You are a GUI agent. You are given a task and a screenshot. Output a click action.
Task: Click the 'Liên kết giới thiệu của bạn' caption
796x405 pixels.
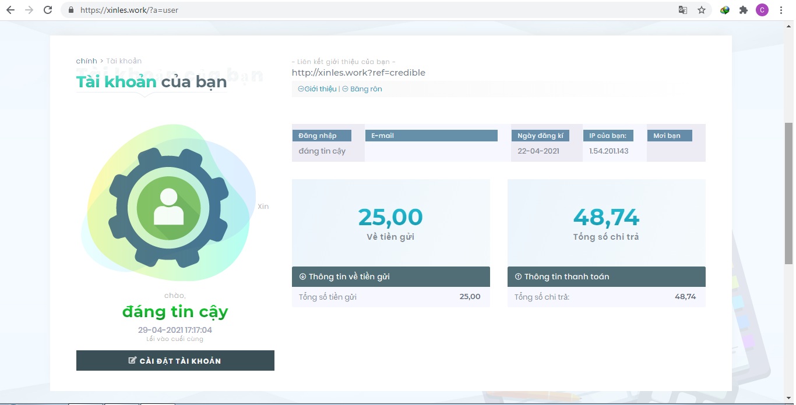pyautogui.click(x=344, y=62)
